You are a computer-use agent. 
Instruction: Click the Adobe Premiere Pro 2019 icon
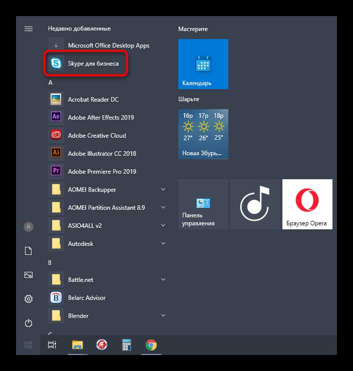point(56,171)
